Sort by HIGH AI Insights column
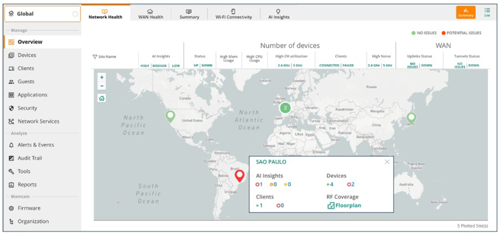 pyautogui.click(x=145, y=65)
